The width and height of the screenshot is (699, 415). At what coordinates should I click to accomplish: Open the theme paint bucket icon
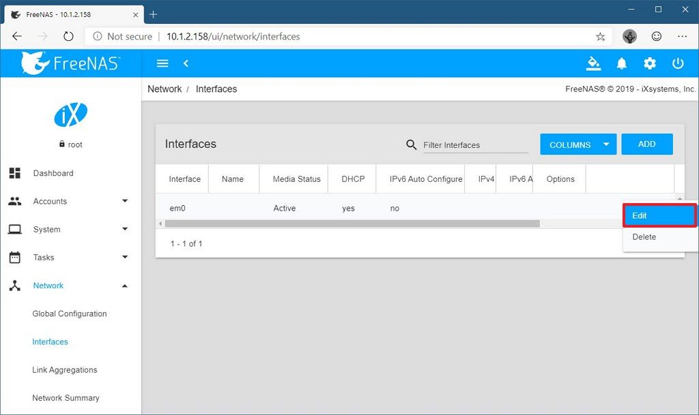click(594, 63)
